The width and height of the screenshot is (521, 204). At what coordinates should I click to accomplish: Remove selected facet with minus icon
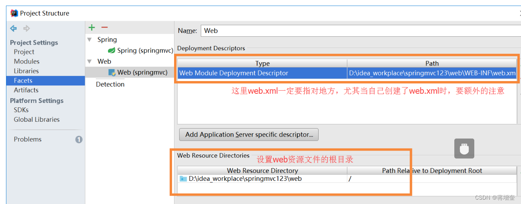point(105,27)
